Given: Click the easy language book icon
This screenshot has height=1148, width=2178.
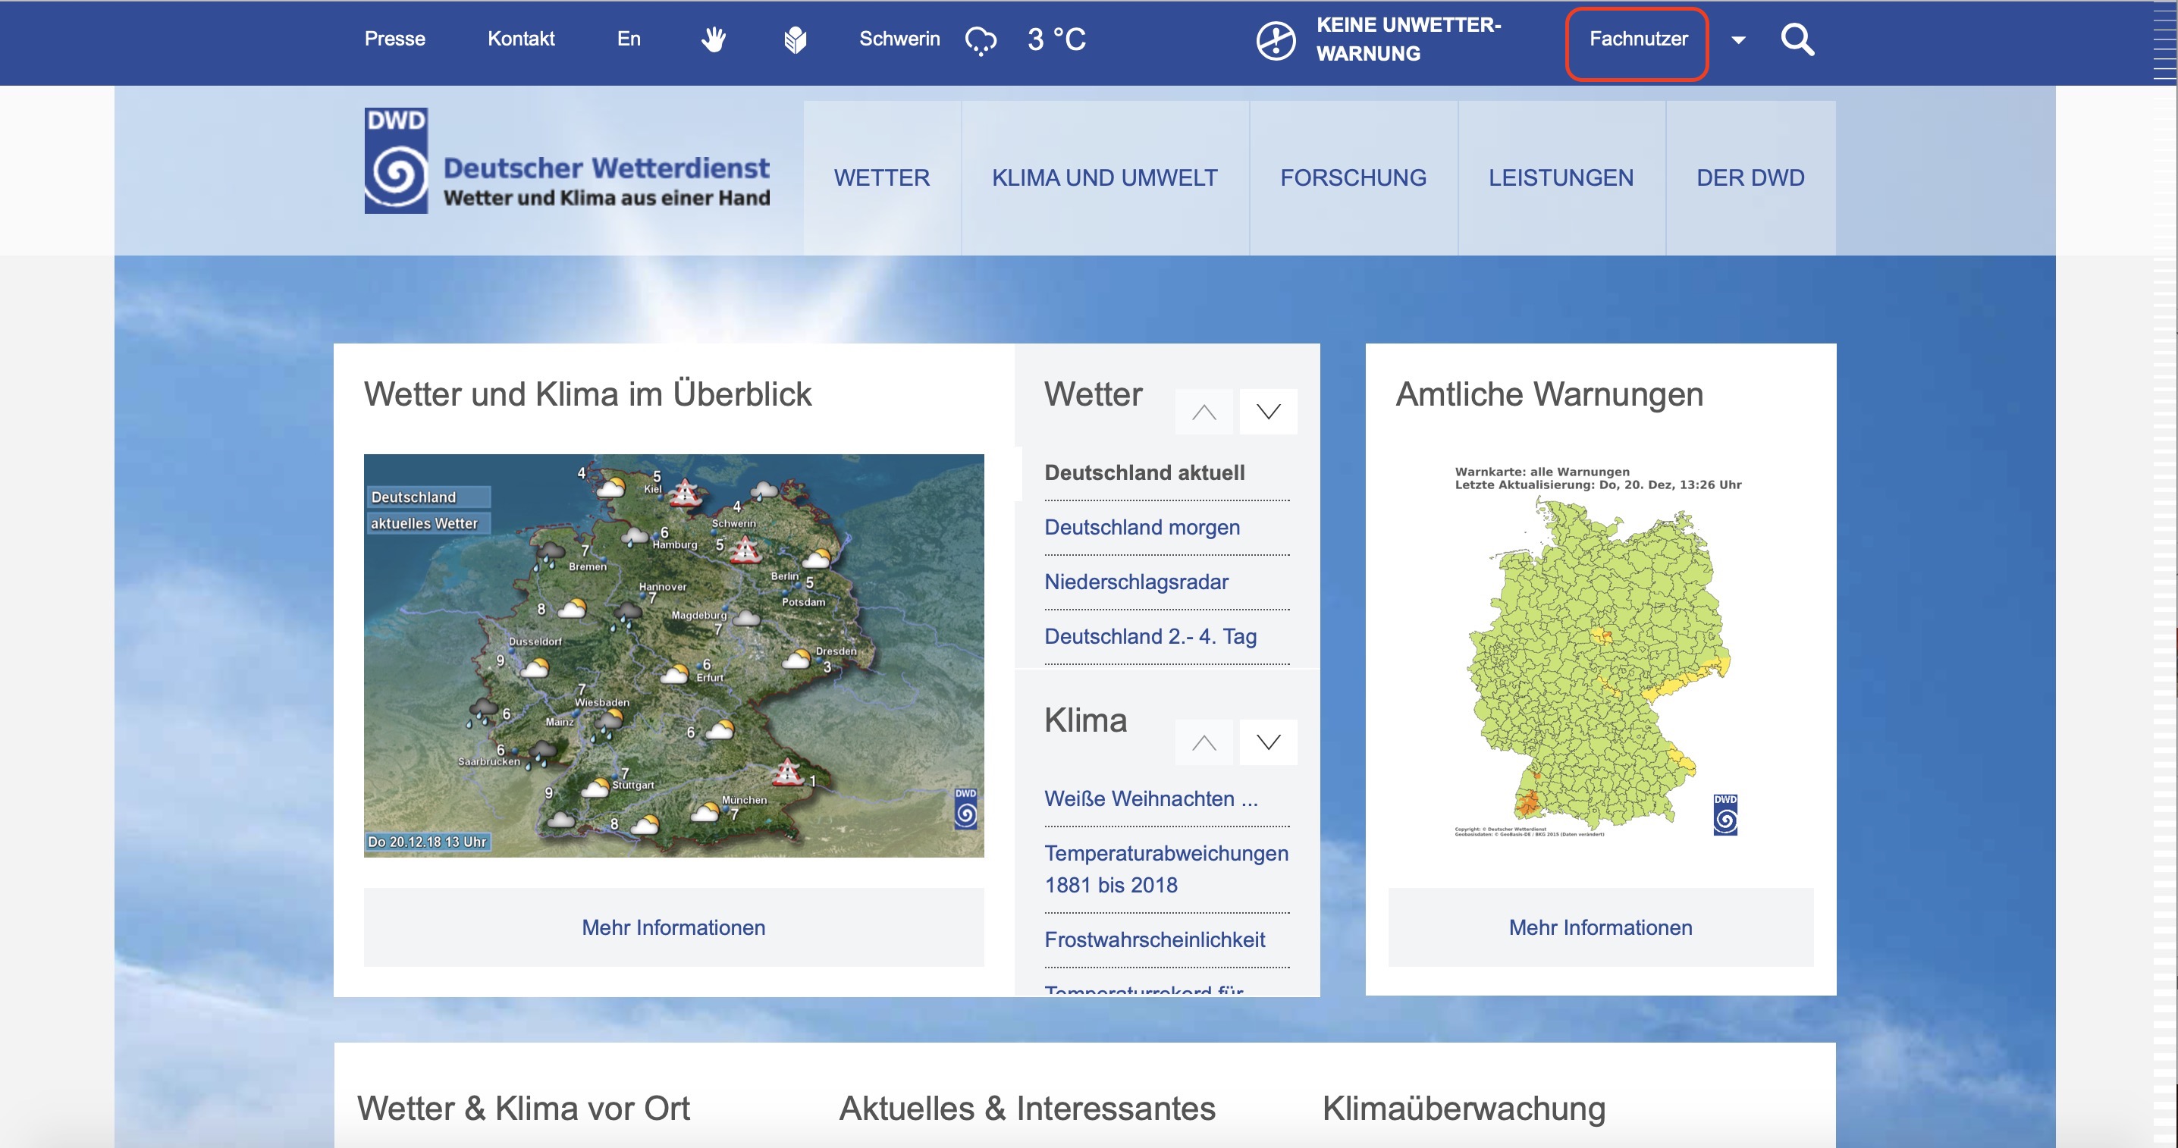Looking at the screenshot, I should click(x=795, y=39).
